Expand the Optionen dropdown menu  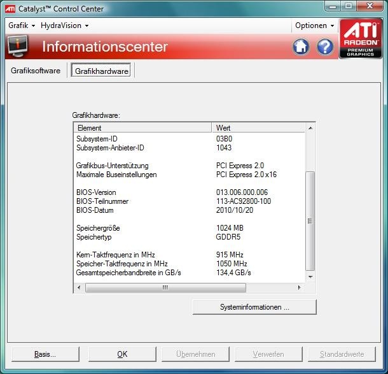314,25
